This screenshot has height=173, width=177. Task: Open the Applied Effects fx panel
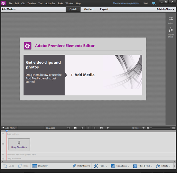click(171, 33)
